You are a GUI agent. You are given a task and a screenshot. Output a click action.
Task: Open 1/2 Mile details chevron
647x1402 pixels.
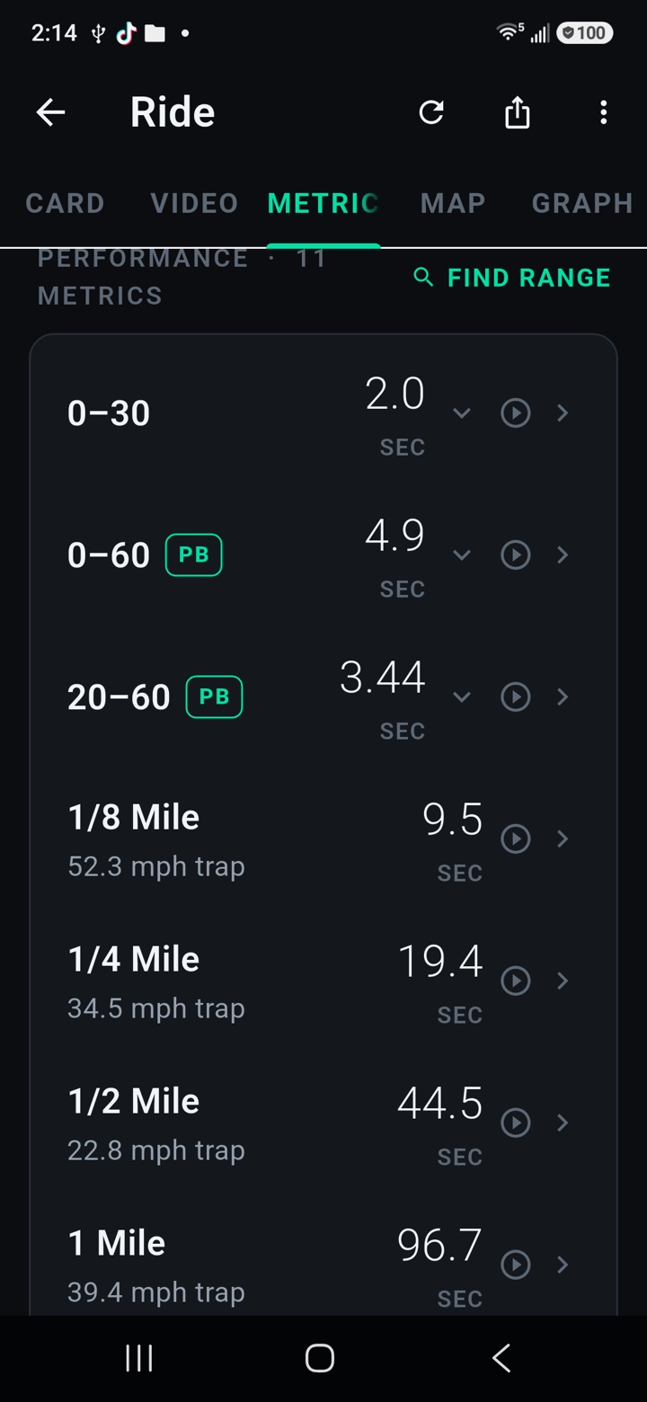coord(563,1122)
